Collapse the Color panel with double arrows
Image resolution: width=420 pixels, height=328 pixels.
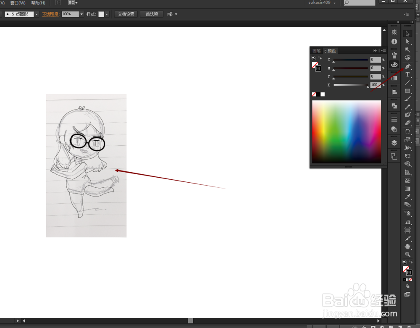pos(375,50)
